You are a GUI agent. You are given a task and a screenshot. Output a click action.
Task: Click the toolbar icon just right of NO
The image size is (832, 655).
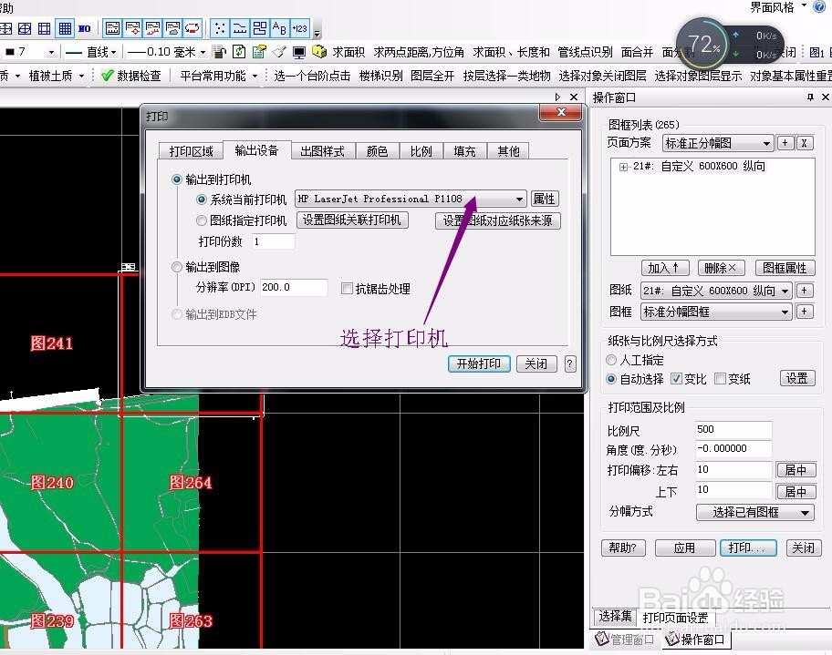pyautogui.click(x=112, y=28)
